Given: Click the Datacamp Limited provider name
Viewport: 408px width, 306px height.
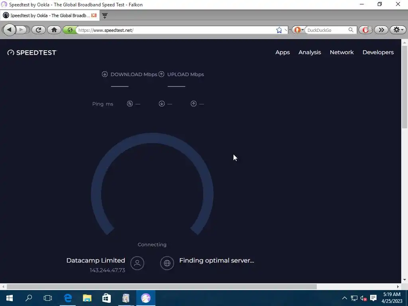Looking at the screenshot, I should 96,261.
